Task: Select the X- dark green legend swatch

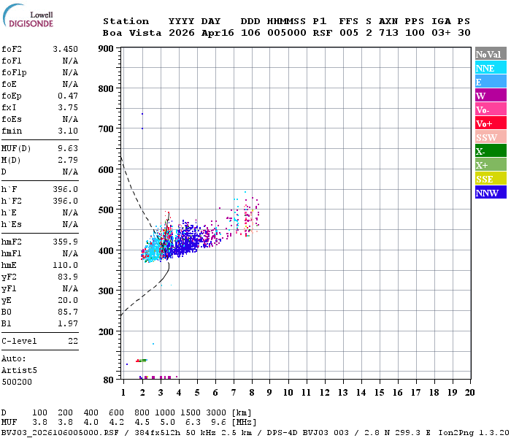Action: click(491, 151)
